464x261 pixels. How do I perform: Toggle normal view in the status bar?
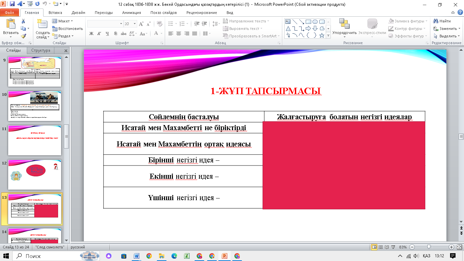pyautogui.click(x=374, y=247)
